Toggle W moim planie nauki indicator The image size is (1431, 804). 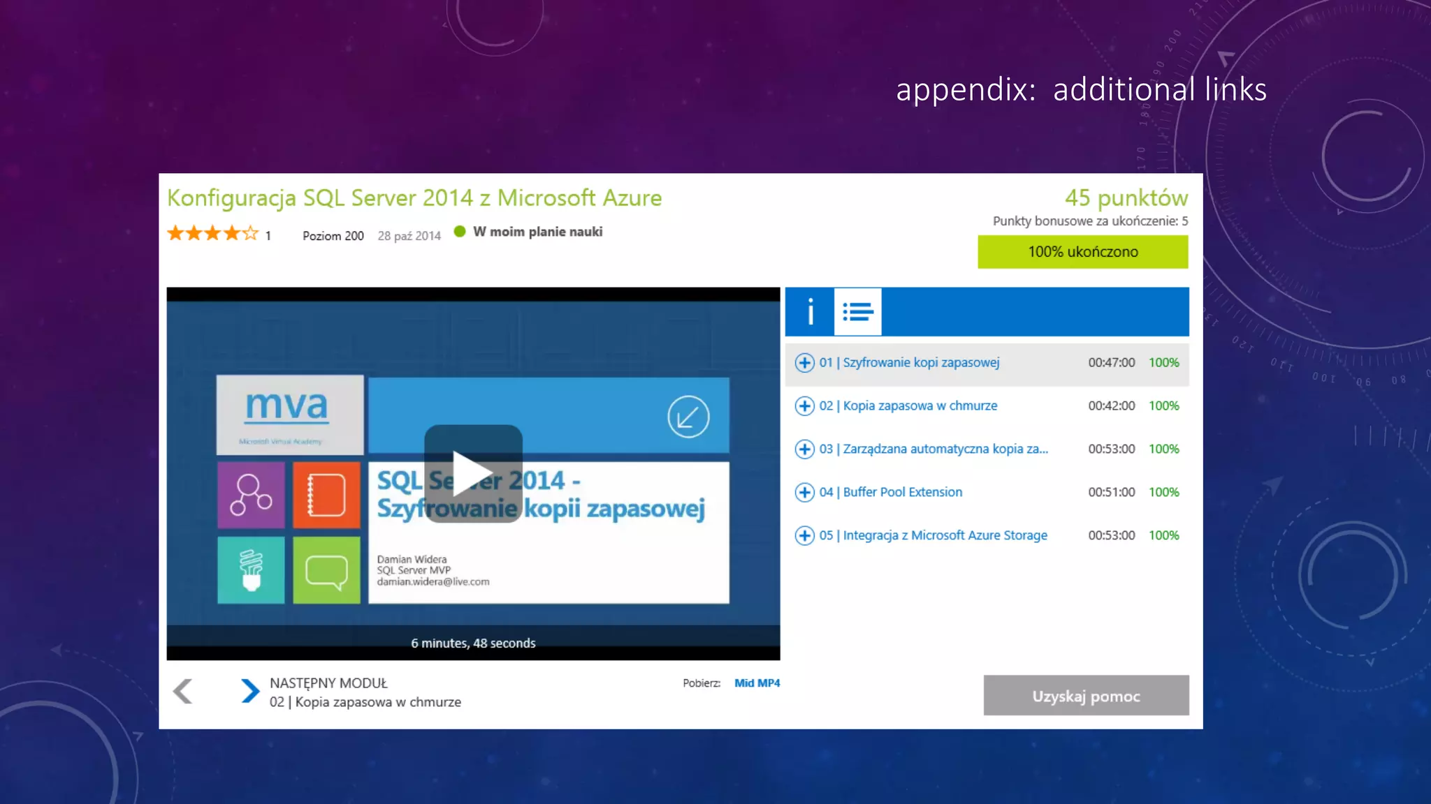[x=460, y=232]
